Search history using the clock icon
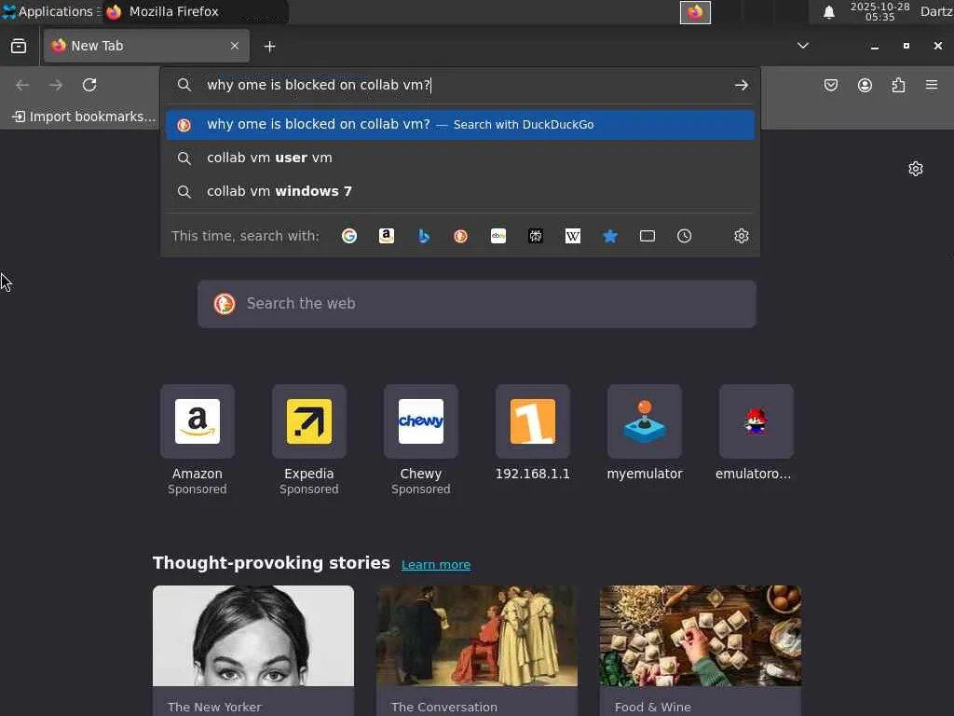This screenshot has width=954, height=716. (685, 236)
